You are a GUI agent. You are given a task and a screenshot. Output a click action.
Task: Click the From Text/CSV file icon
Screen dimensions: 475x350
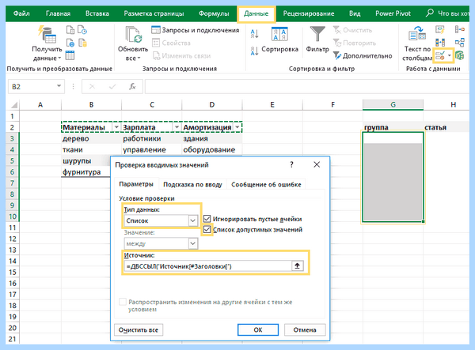[70, 30]
